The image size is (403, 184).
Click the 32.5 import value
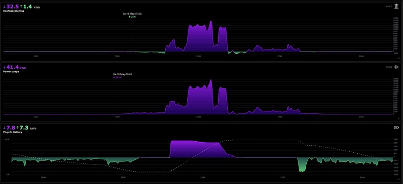pyautogui.click(x=13, y=7)
